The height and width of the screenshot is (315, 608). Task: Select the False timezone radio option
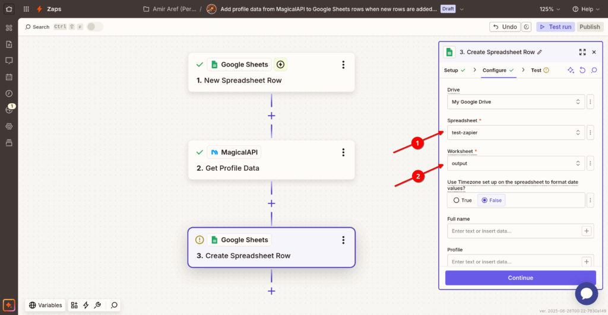[491, 201]
